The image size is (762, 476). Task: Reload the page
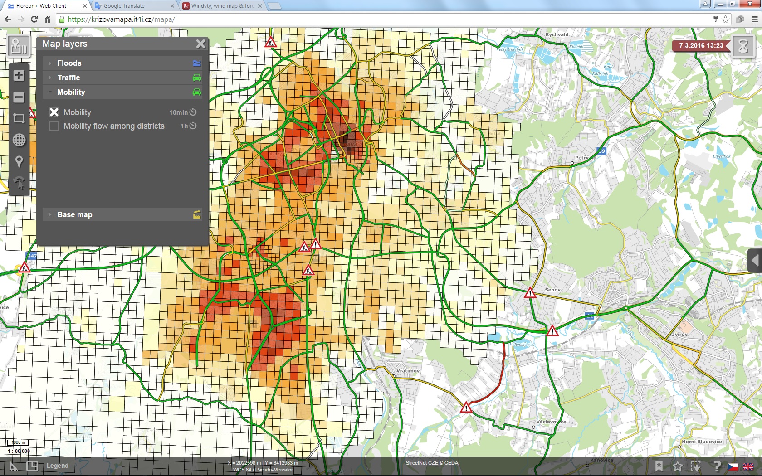[34, 19]
